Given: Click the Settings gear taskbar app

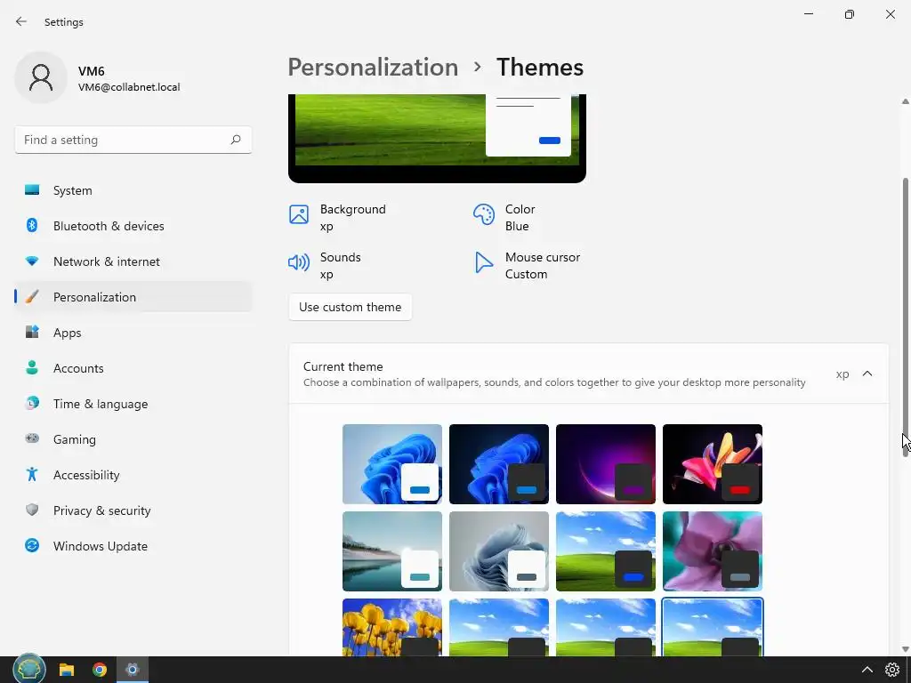Looking at the screenshot, I should [x=133, y=670].
